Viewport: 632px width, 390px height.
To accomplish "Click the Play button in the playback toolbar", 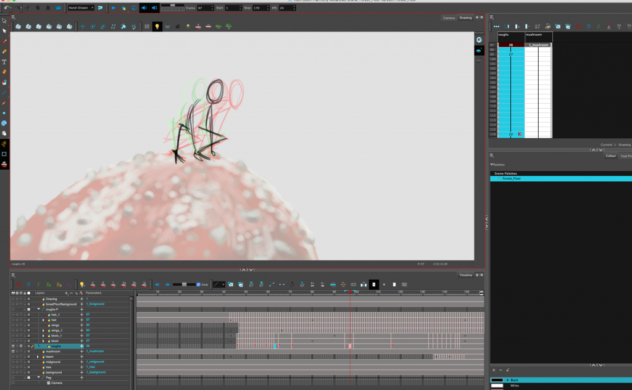I will coord(113,8).
